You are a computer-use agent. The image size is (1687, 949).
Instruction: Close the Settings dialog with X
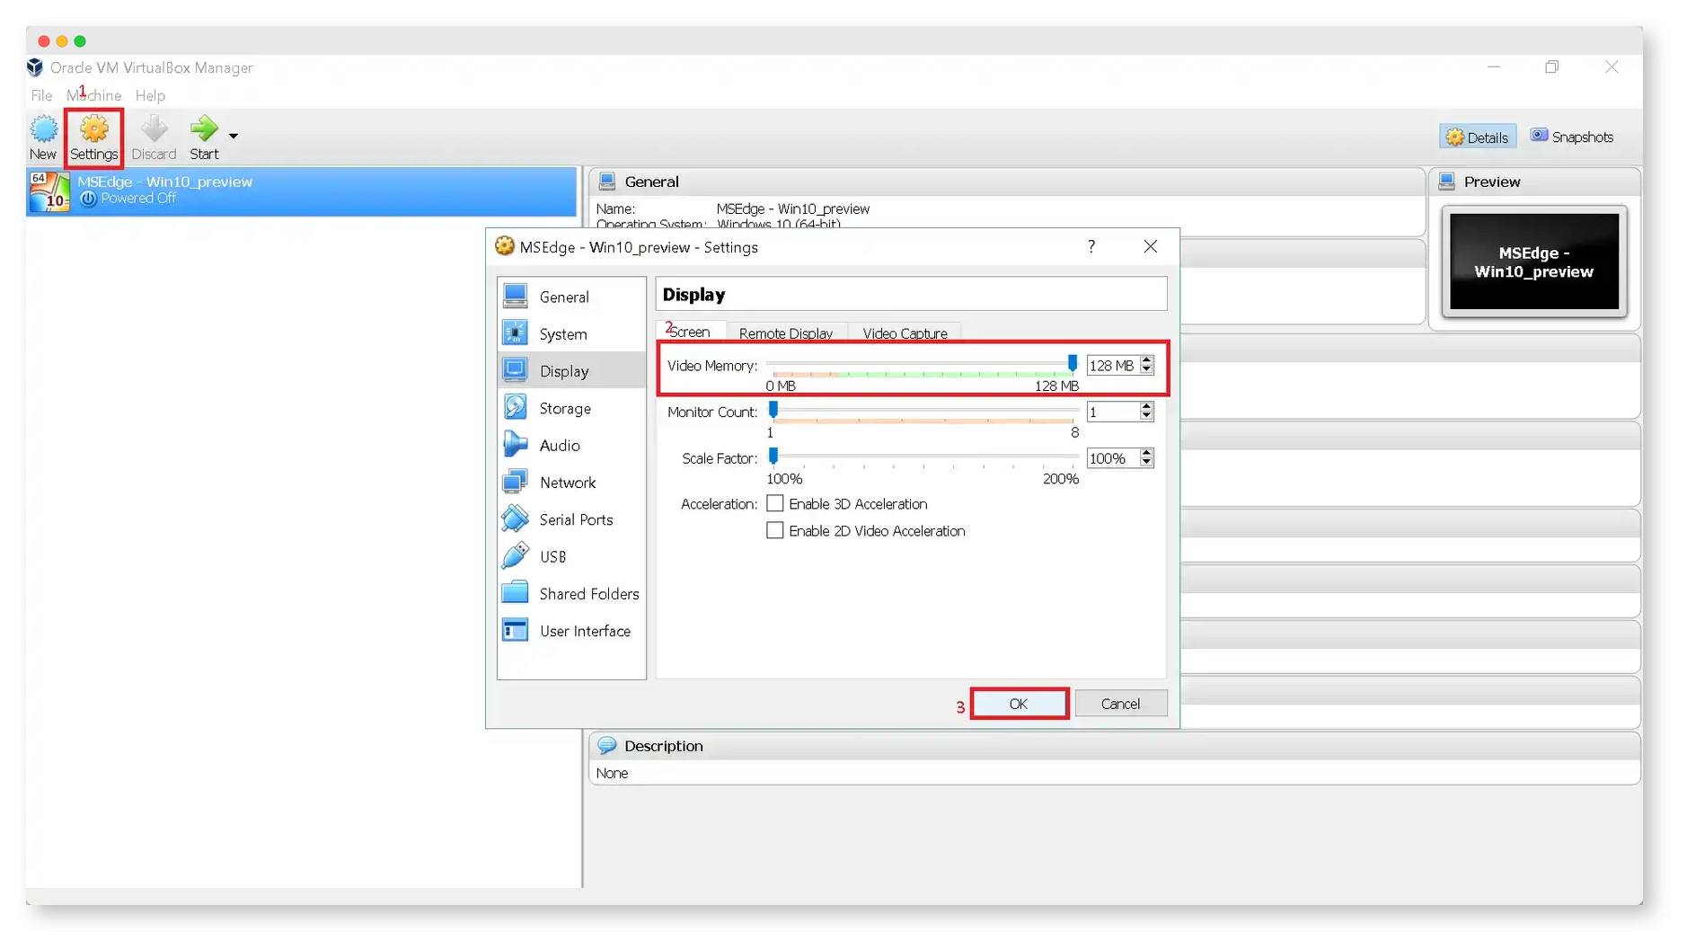(x=1150, y=246)
